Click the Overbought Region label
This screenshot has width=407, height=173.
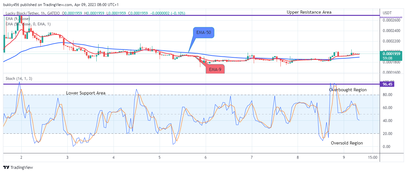[348, 90]
